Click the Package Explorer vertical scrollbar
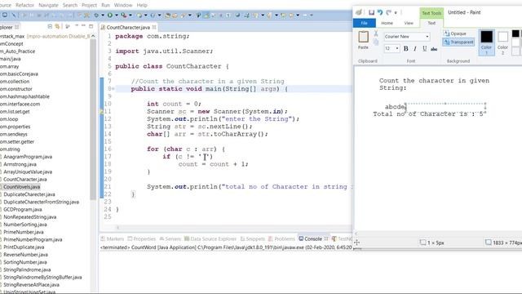This screenshot has width=522, height=294. point(93,118)
